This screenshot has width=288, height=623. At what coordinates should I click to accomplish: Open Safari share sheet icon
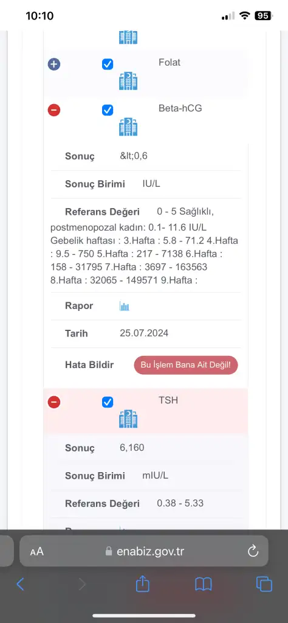(x=142, y=583)
